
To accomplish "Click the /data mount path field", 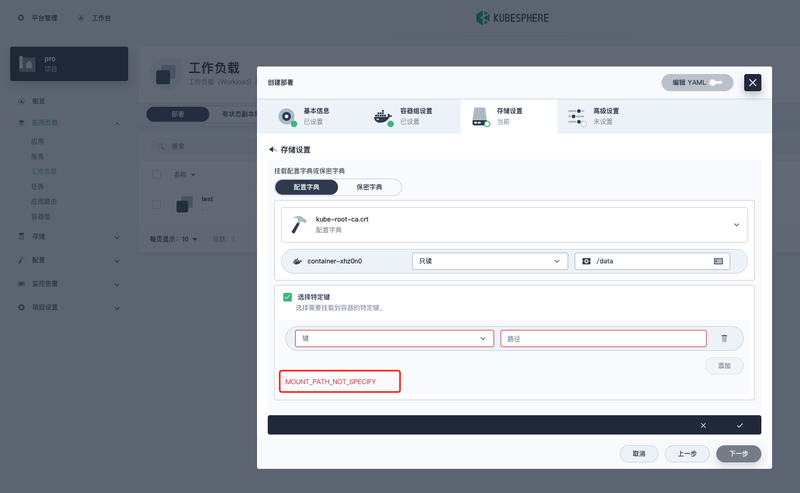I will point(652,261).
